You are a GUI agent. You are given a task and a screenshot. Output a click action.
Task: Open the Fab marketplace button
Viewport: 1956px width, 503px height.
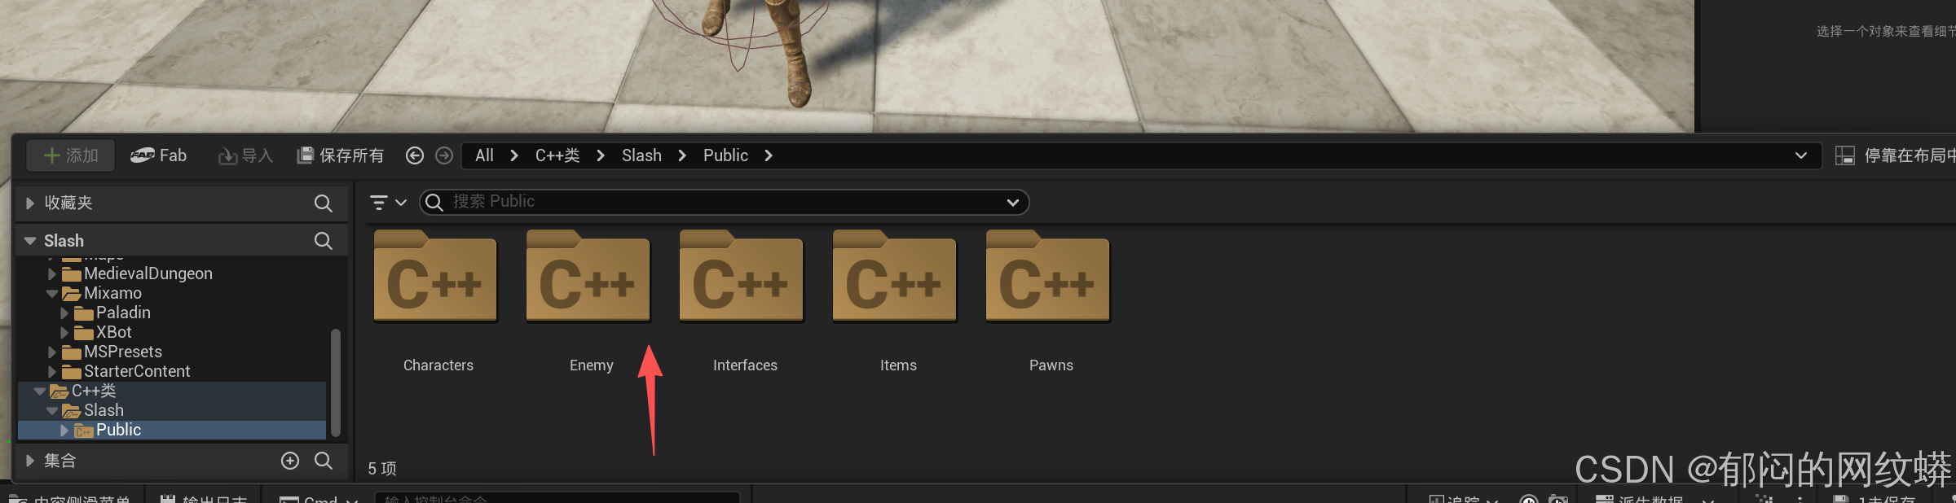[x=159, y=155]
